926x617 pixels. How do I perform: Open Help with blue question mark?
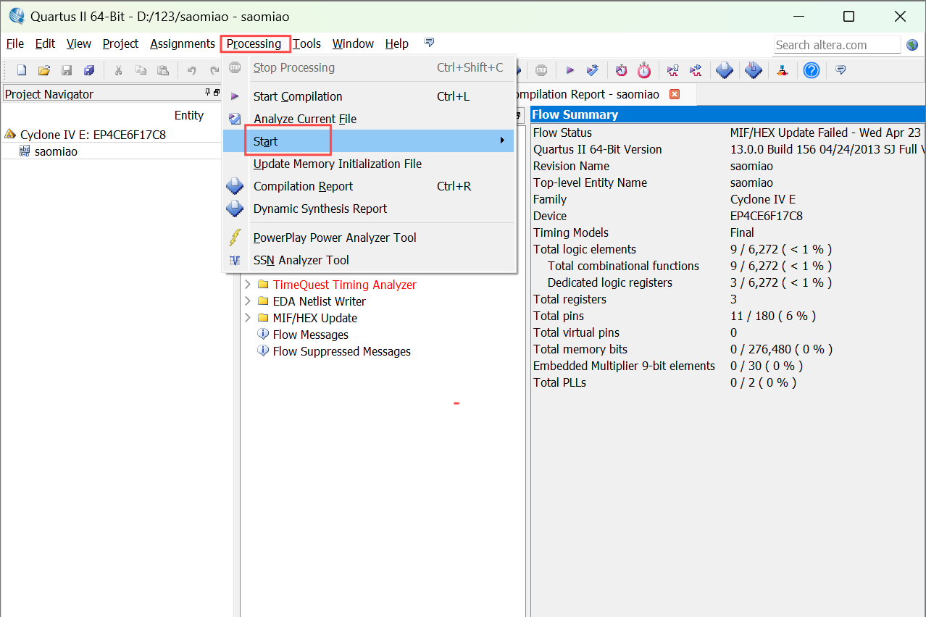coord(812,70)
